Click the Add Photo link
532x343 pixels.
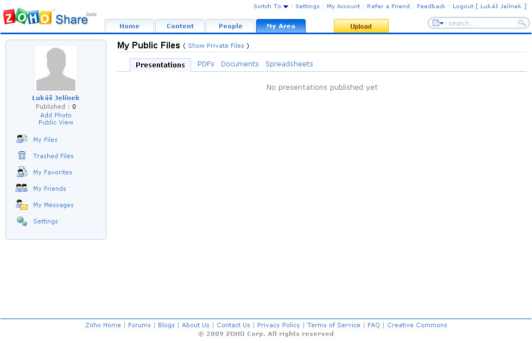(x=56, y=115)
